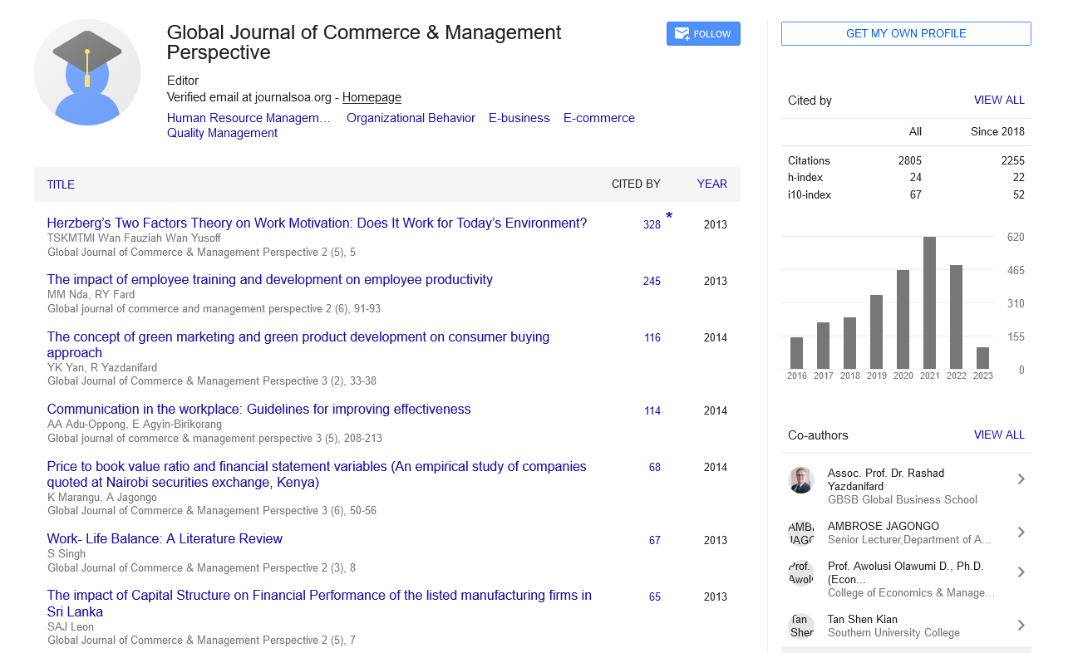This screenshot has width=1078, height=653.
Task: Click i10-index Since 2018 value 52
Action: [x=1018, y=195]
